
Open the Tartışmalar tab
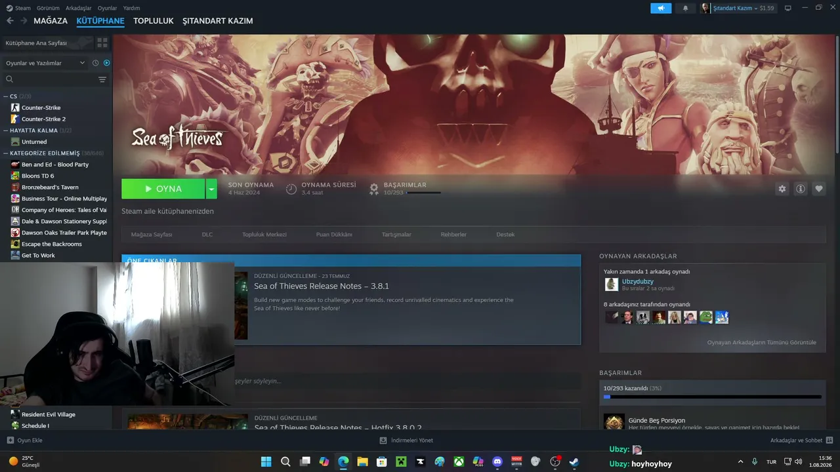click(396, 235)
